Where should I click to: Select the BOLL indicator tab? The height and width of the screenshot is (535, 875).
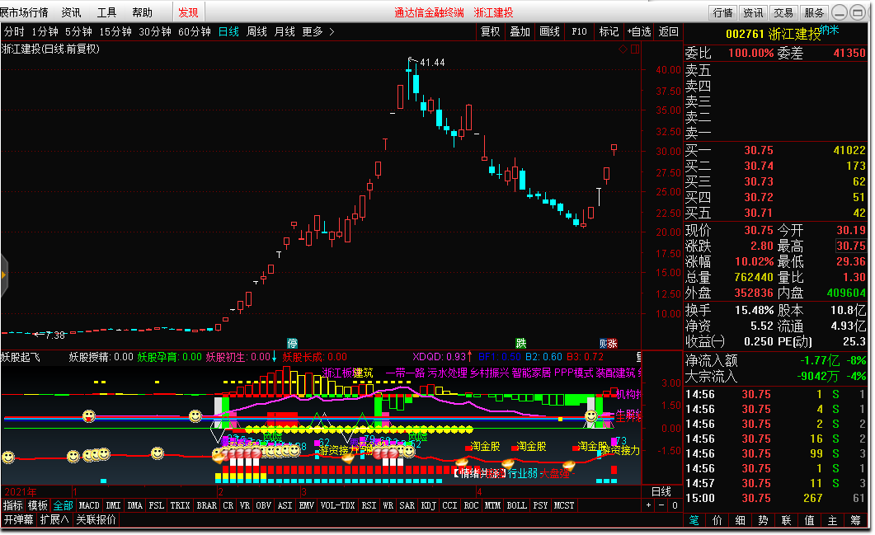coord(517,505)
